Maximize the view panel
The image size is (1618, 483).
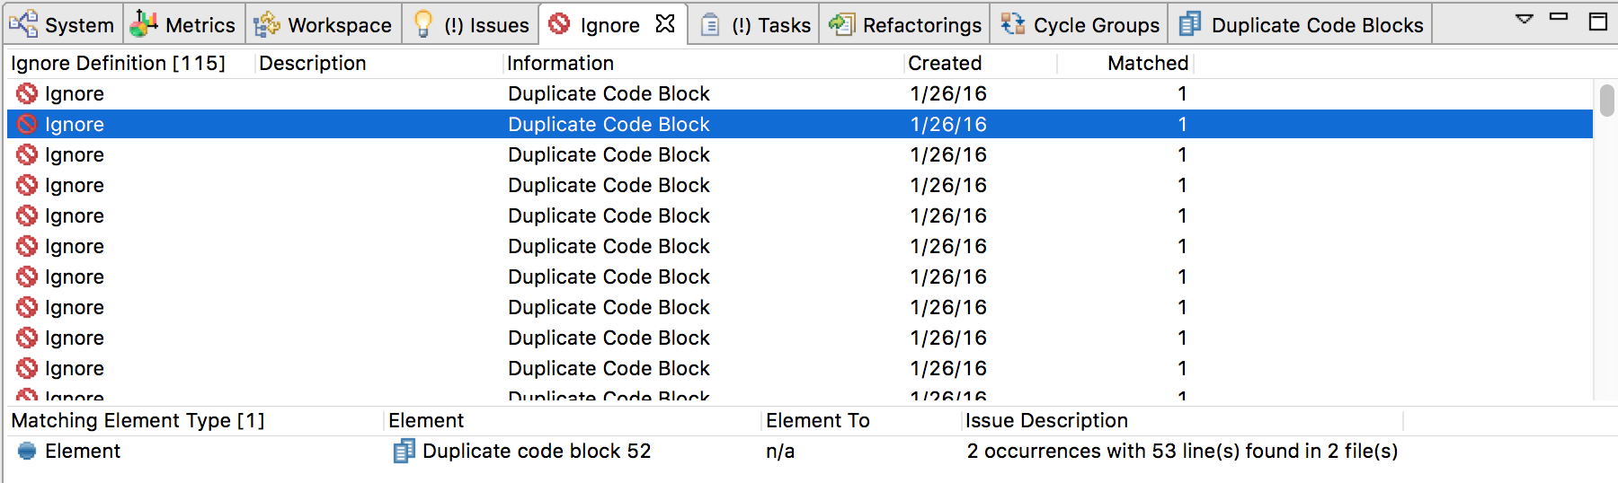pos(1597,21)
